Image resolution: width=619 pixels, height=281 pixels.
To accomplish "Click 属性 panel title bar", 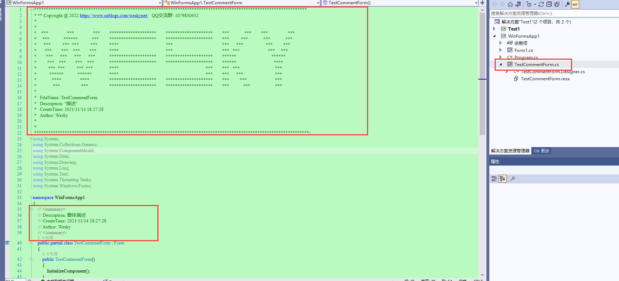I will 554,162.
